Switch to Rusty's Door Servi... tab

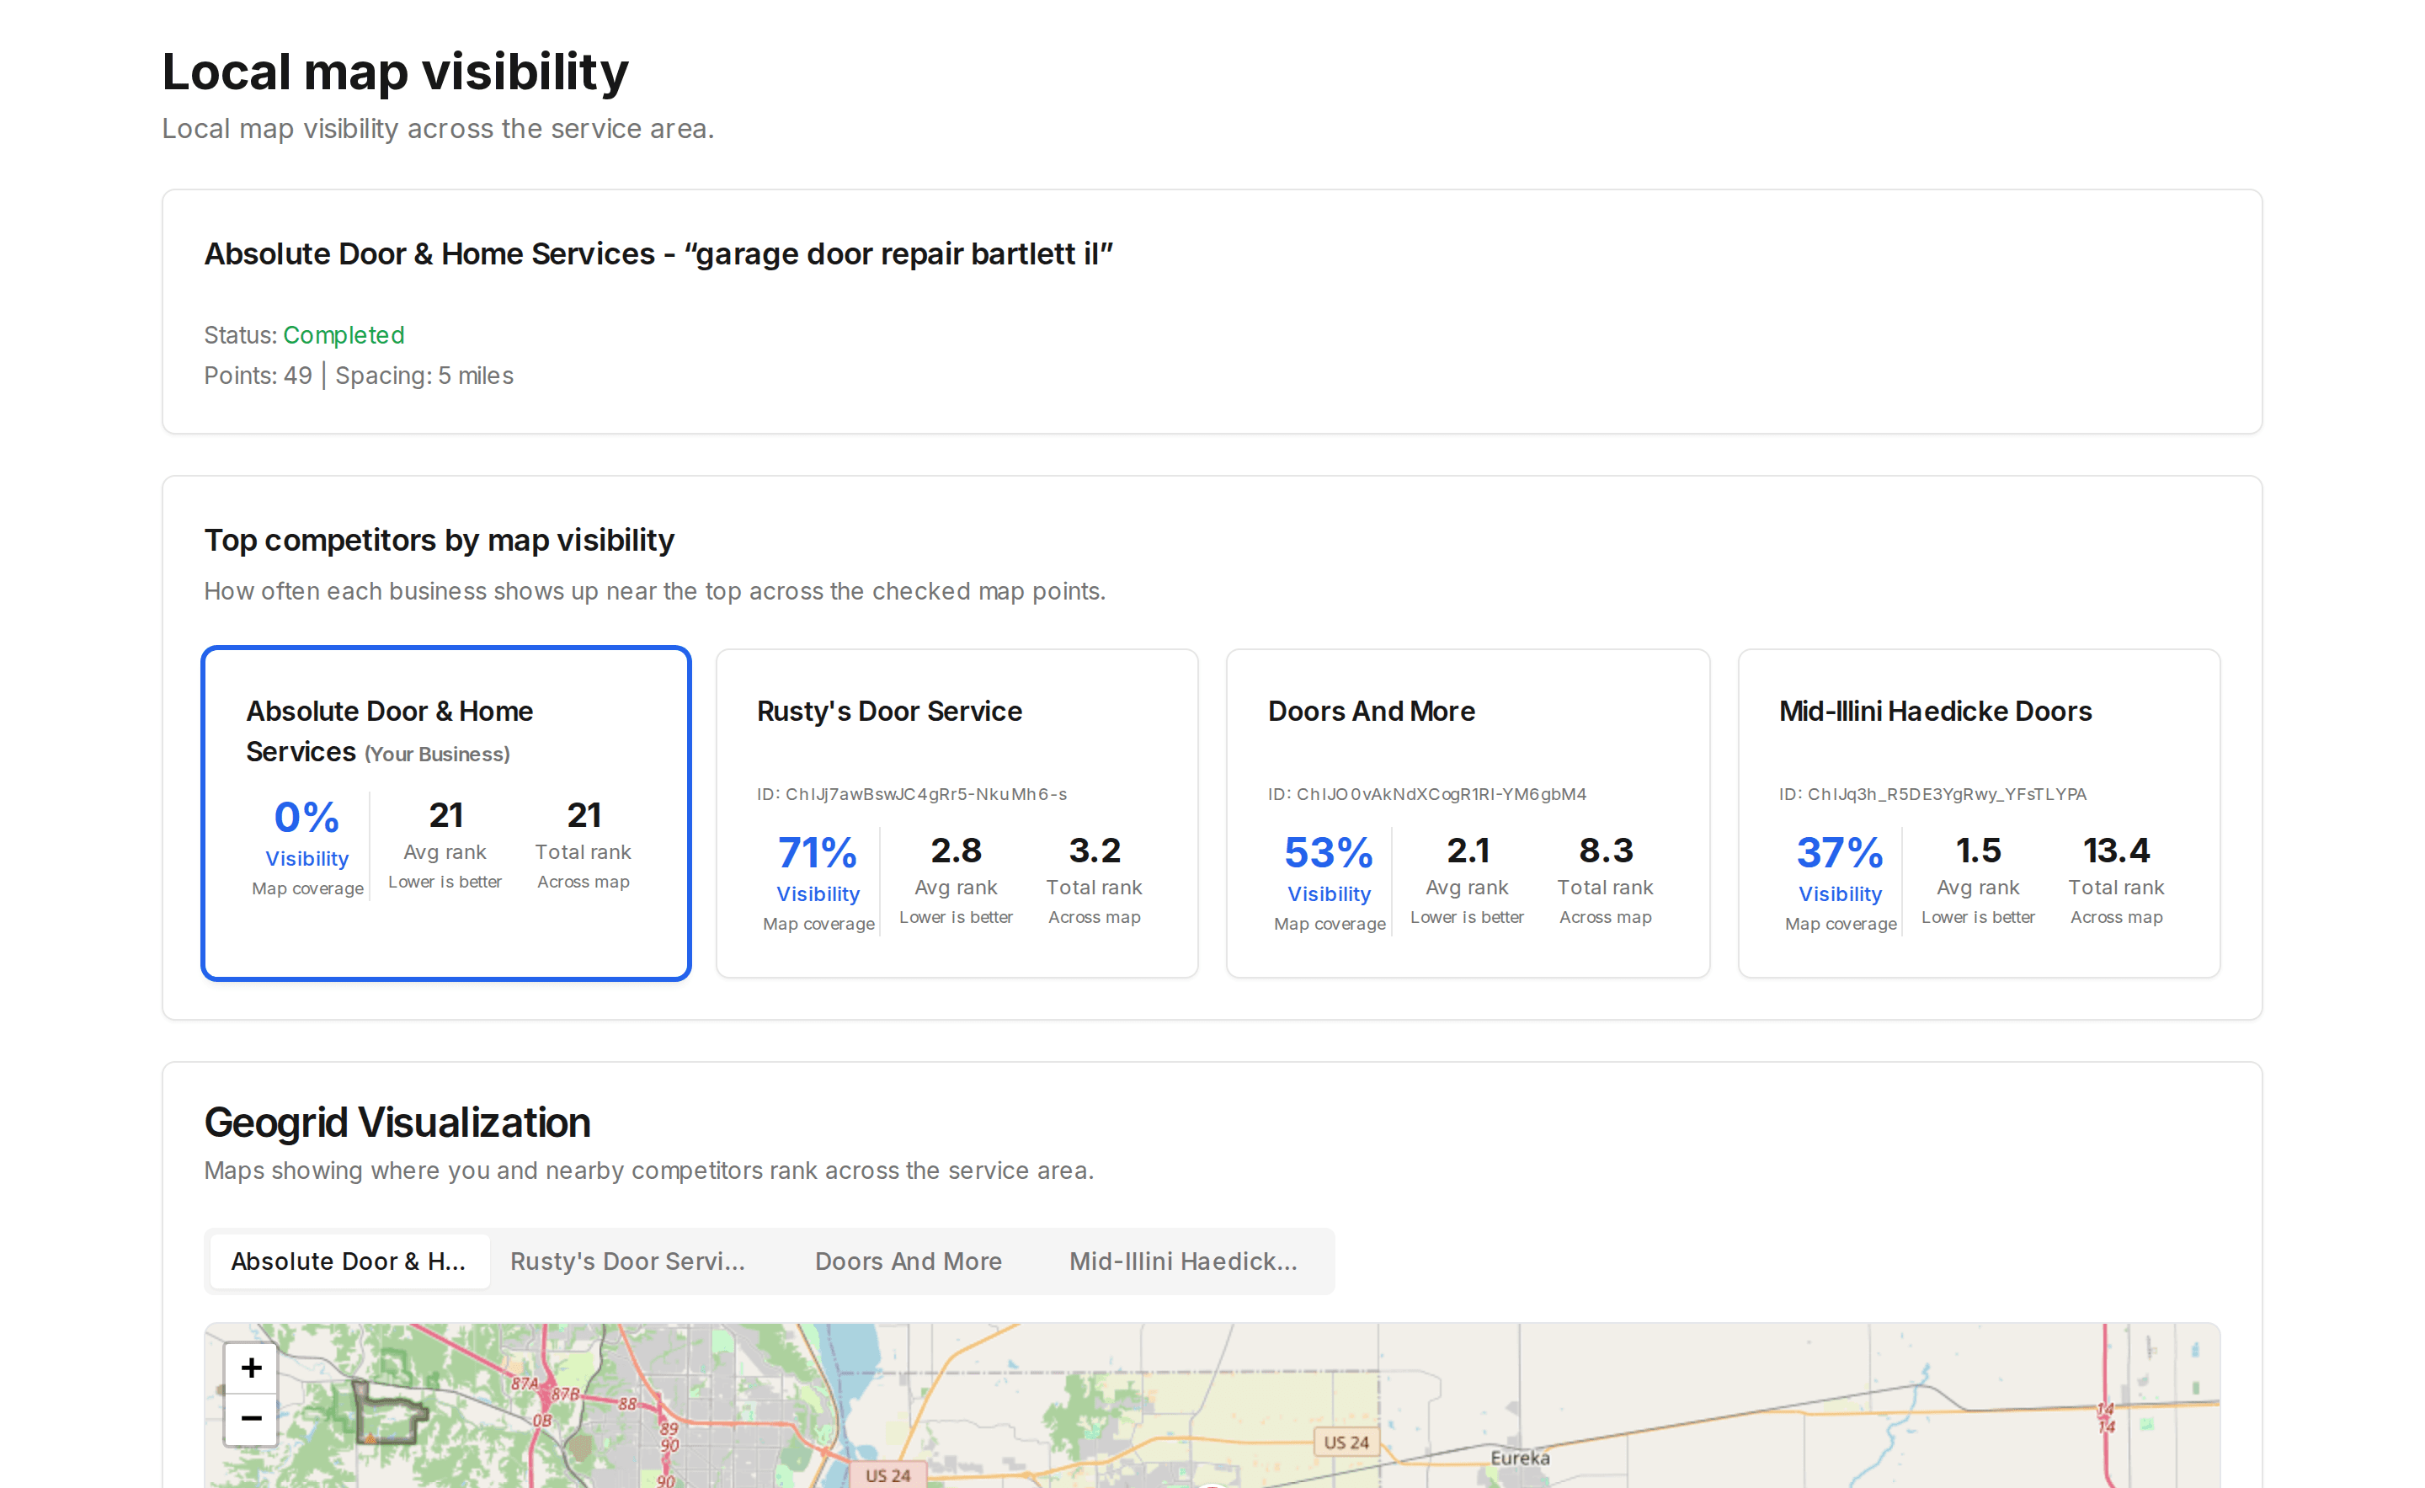pyautogui.click(x=628, y=1261)
